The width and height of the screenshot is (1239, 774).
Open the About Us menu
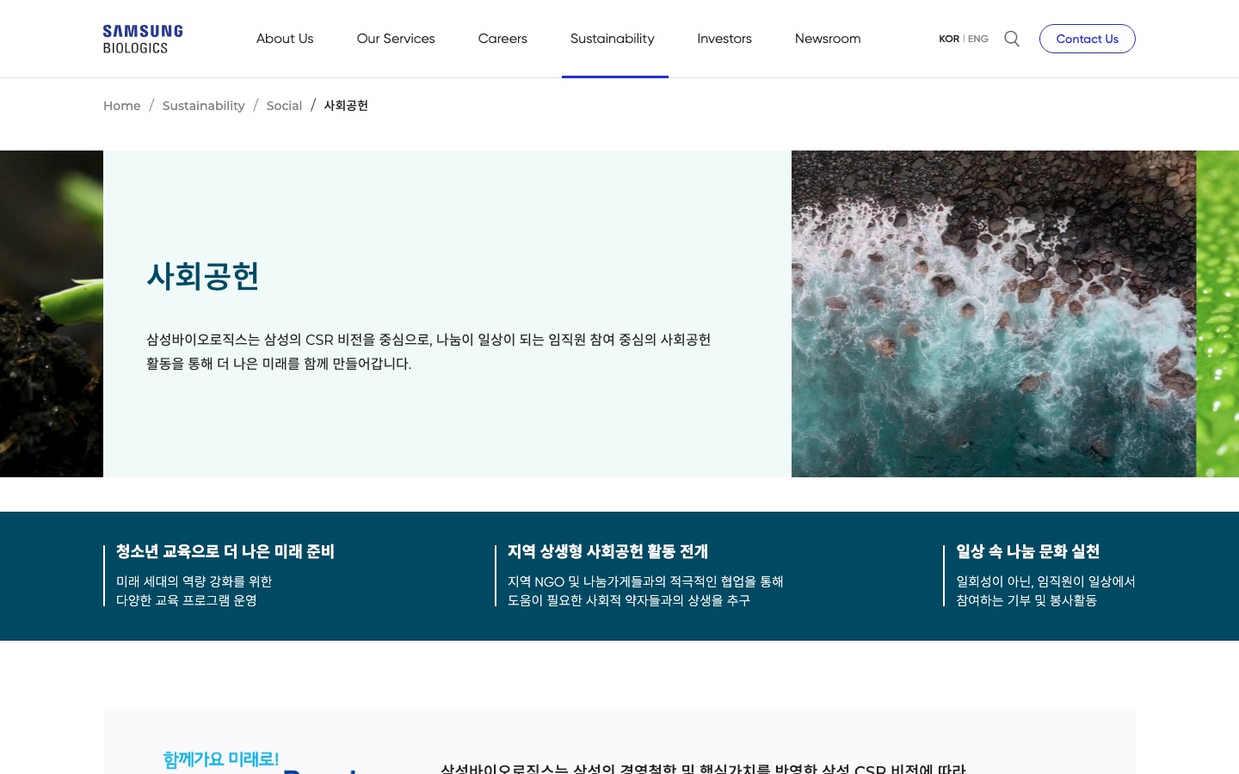point(285,39)
